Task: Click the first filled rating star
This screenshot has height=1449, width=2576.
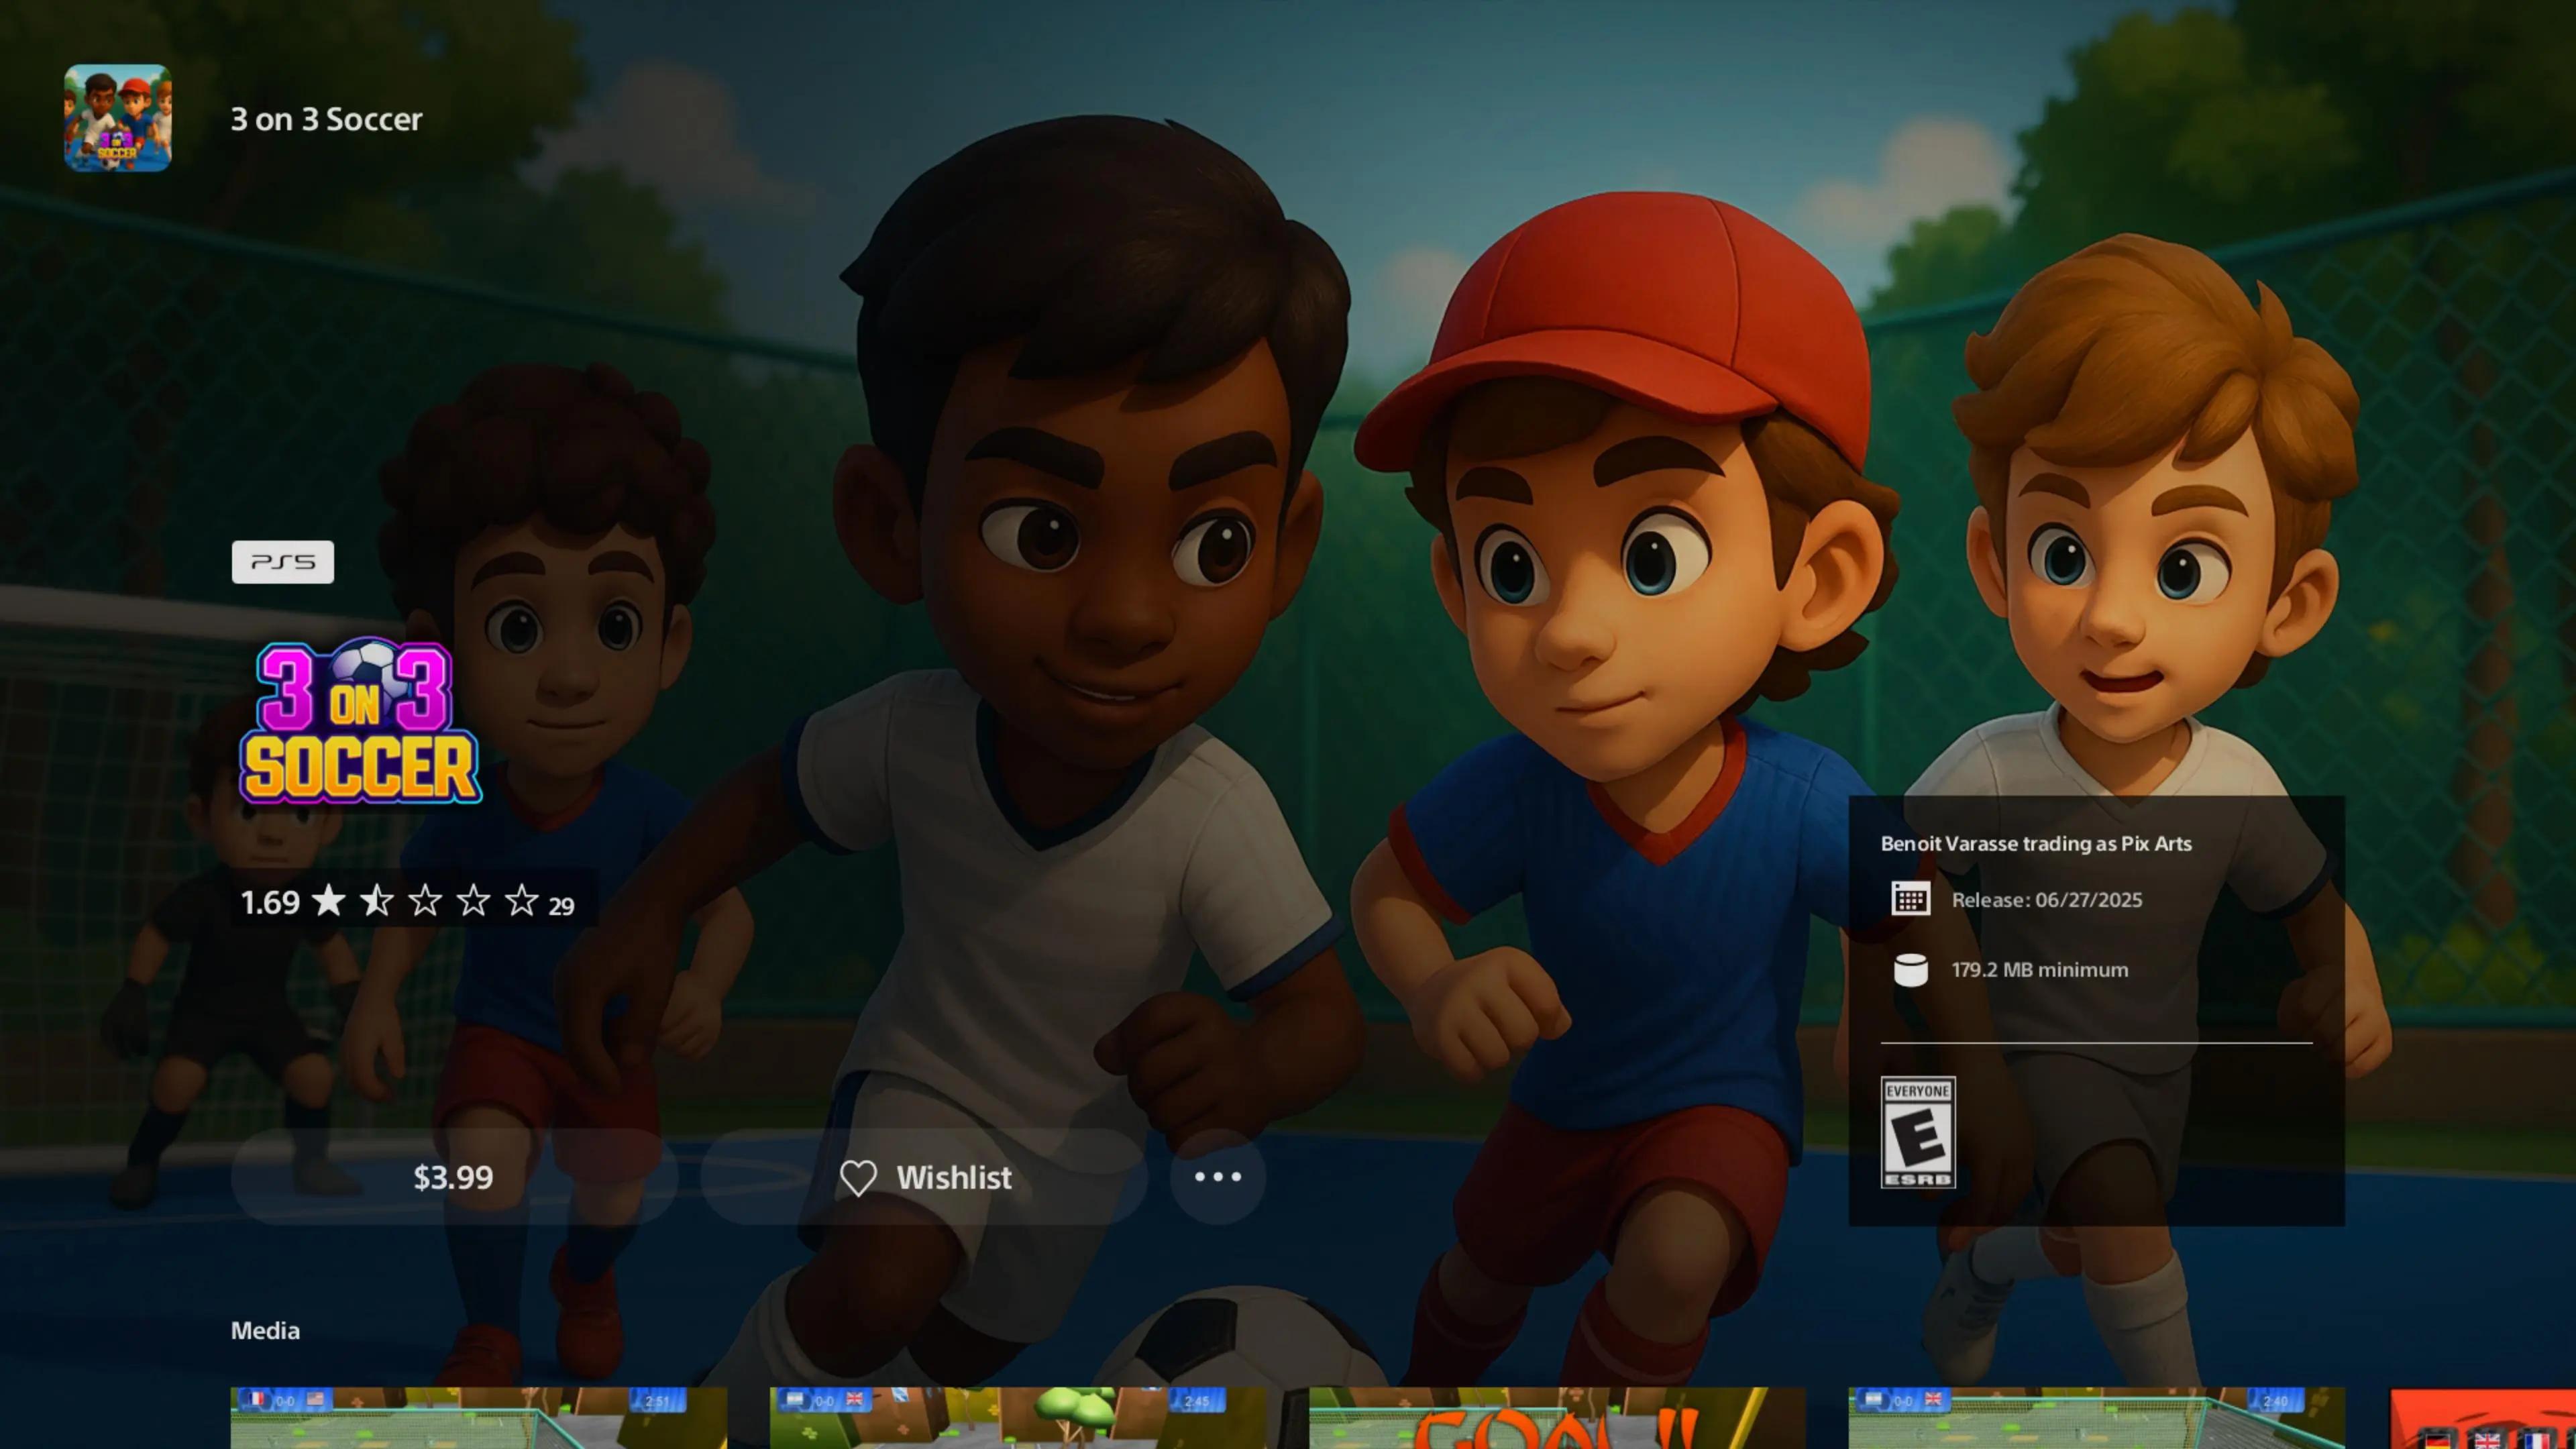Action: pos(328,901)
